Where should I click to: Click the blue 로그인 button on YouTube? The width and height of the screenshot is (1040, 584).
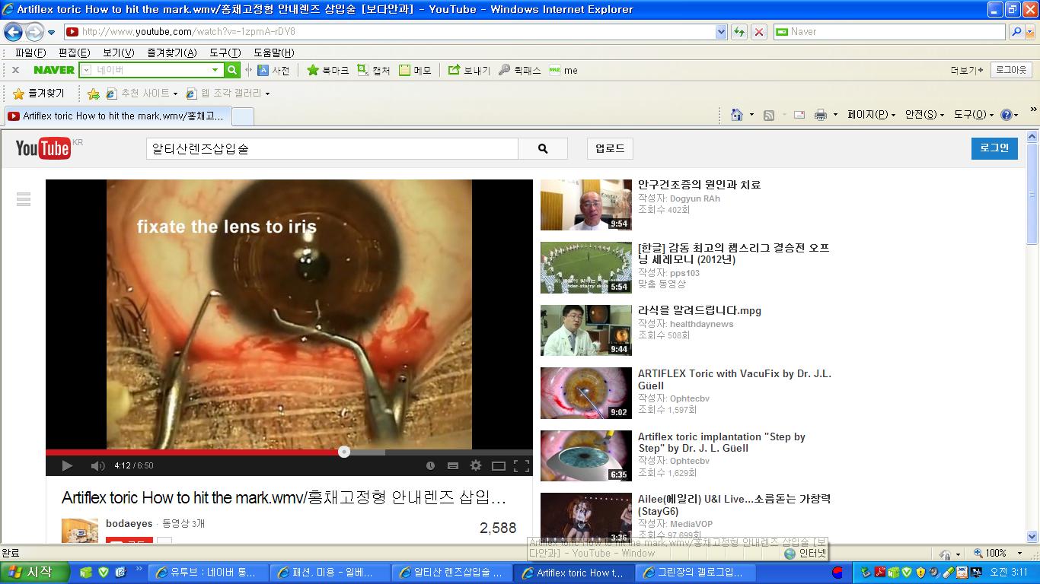[994, 148]
